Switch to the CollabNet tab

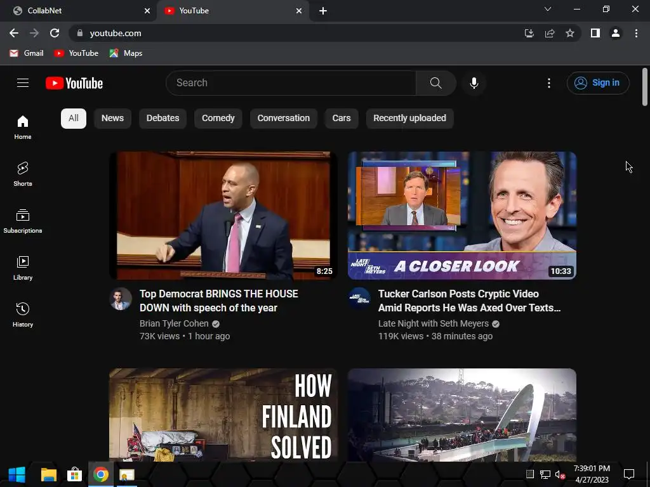78,11
